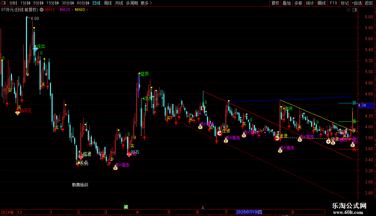Click the green 出货 label after the April peak
376x216 pixels.
[148, 98]
